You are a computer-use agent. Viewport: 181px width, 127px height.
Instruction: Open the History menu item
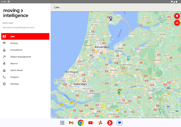[x=25, y=43]
